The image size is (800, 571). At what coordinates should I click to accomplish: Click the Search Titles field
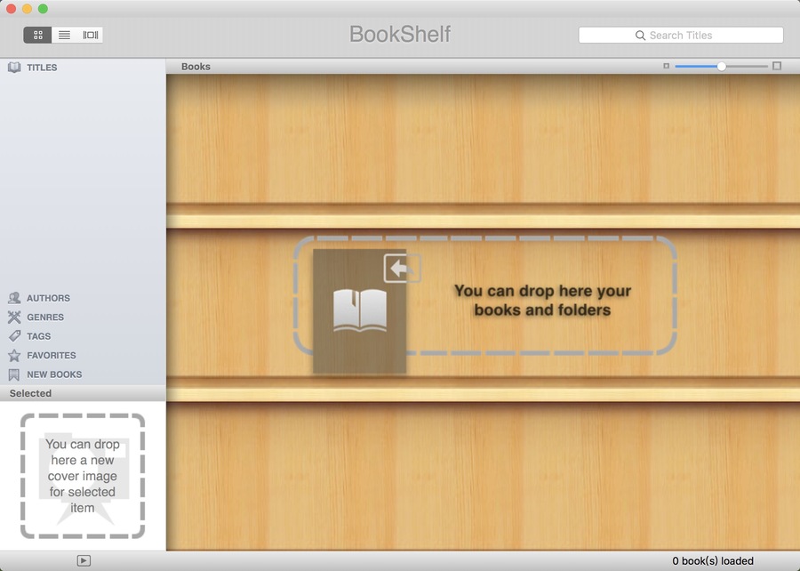(681, 36)
